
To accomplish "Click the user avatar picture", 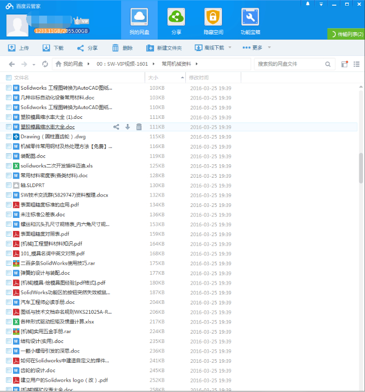I will pos(17,25).
